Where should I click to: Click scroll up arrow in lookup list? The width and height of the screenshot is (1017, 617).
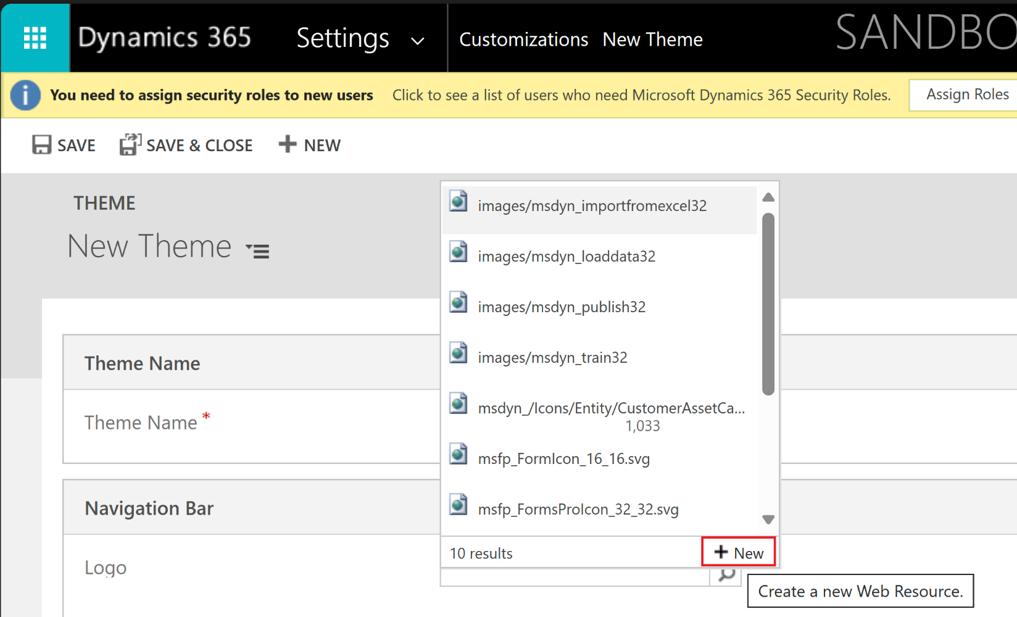click(x=768, y=197)
